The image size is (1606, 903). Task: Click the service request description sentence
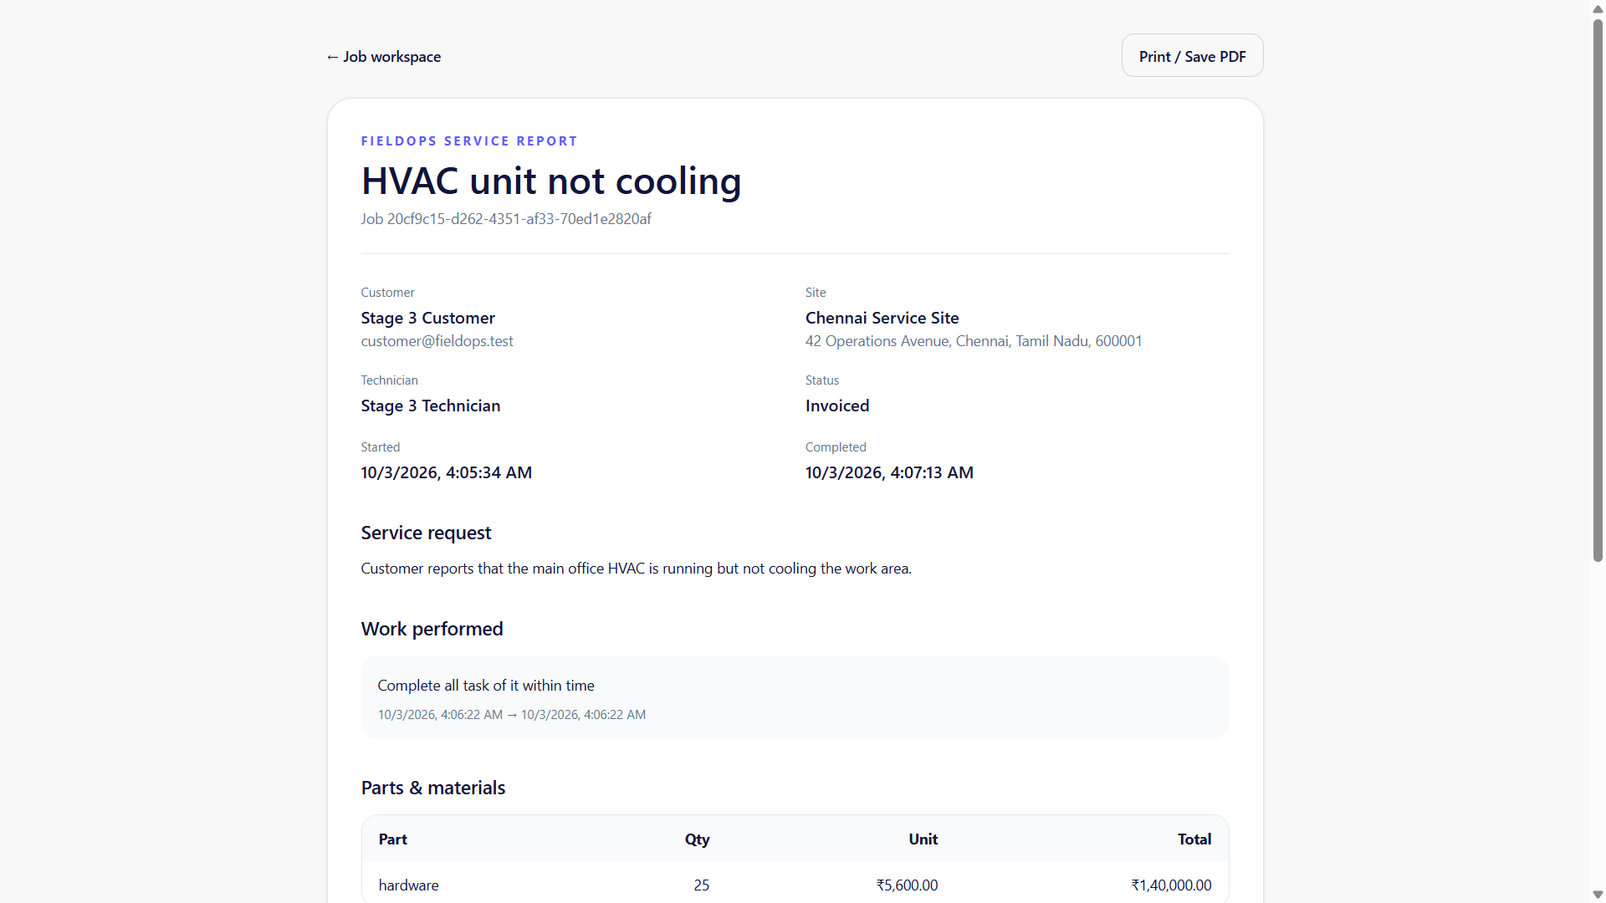coord(637,569)
